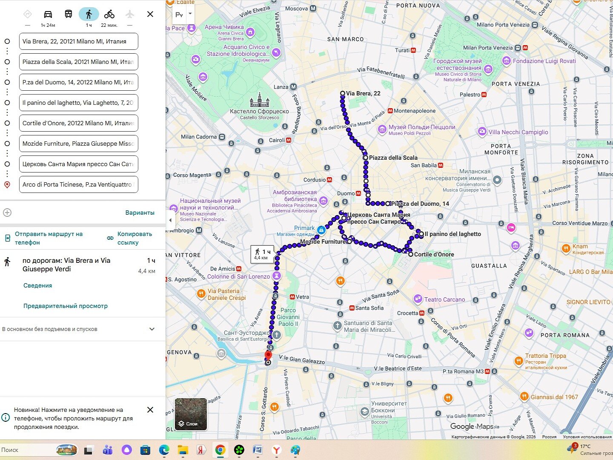This screenshot has width=613, height=460.
Task: Click the Moscova metro station icon
Action: pyautogui.click(x=313, y=9)
